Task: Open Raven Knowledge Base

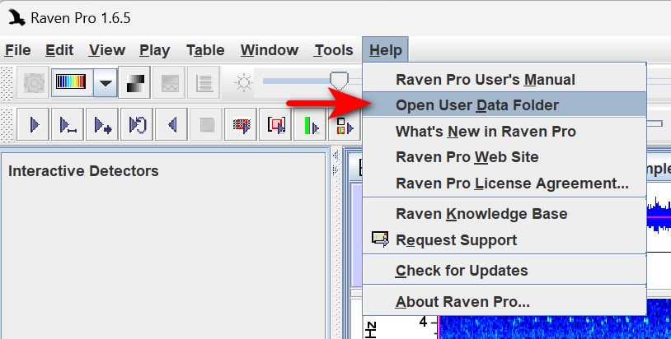Action: pos(504,213)
